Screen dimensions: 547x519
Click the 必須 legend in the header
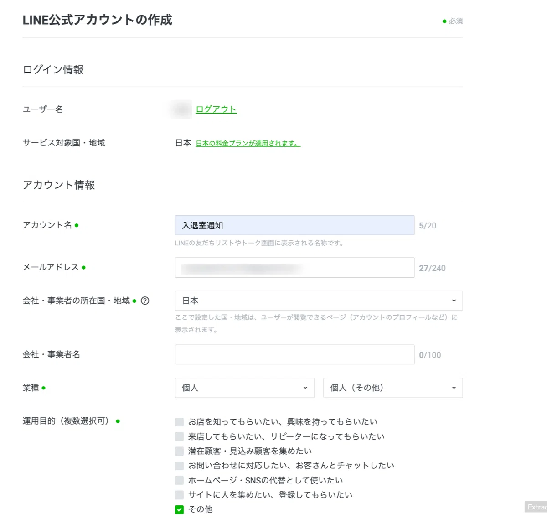(x=455, y=21)
